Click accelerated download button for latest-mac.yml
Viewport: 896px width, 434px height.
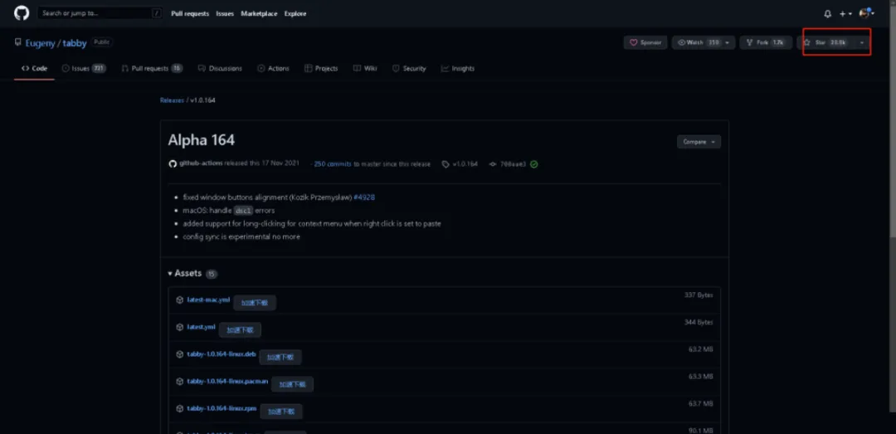point(255,303)
